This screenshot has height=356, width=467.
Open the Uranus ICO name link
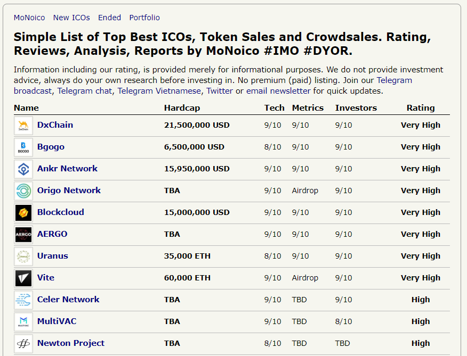53,256
